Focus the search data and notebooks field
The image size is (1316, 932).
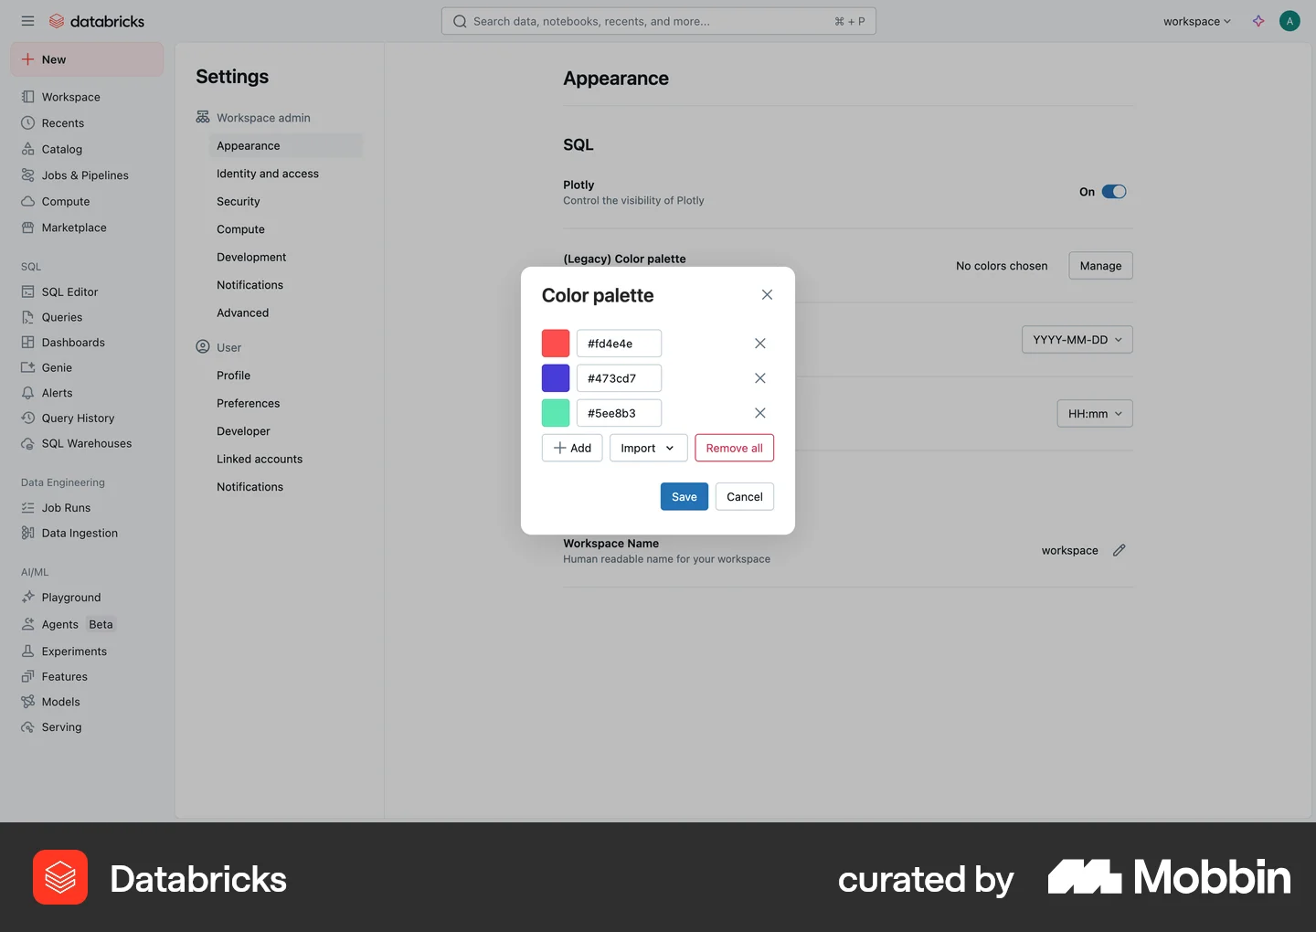tap(659, 21)
